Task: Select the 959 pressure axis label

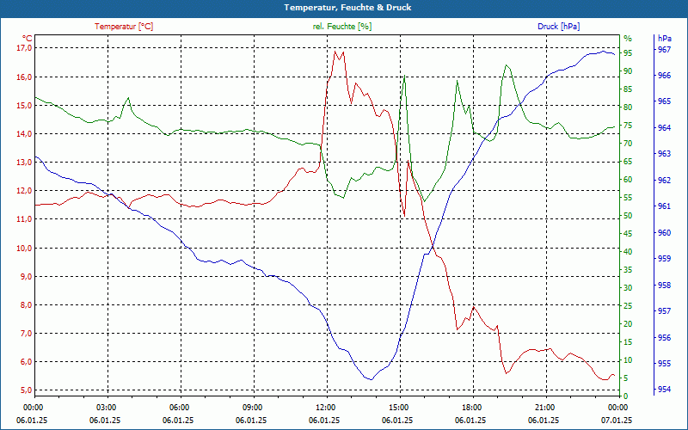Action: click(x=664, y=259)
